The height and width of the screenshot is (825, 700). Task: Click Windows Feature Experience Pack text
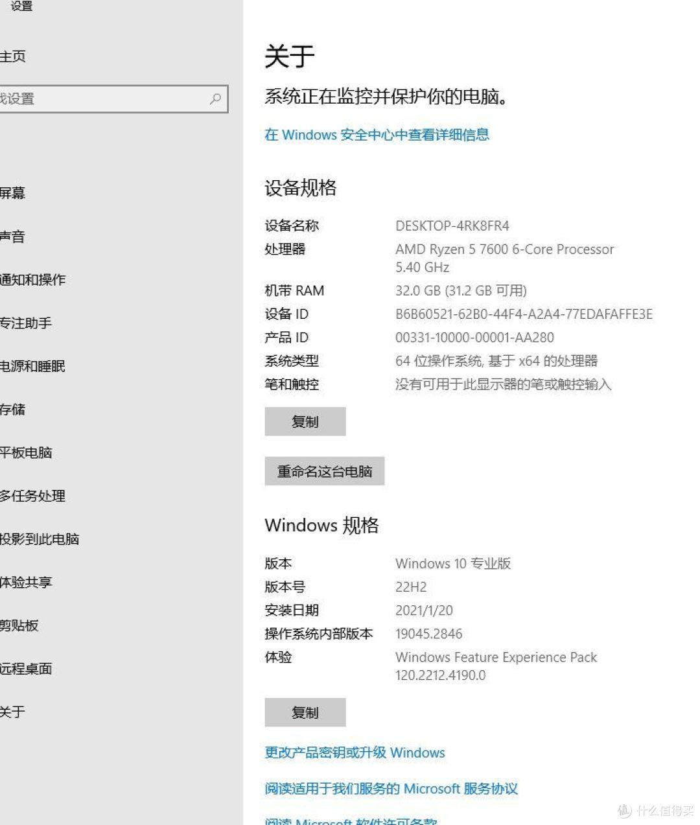496,657
